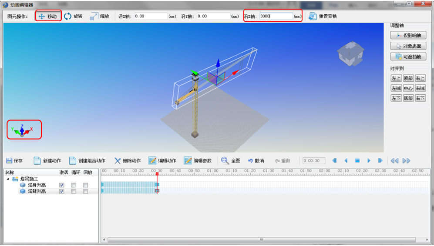
Task: Align to 中心 (center)
Action: tap(408, 89)
